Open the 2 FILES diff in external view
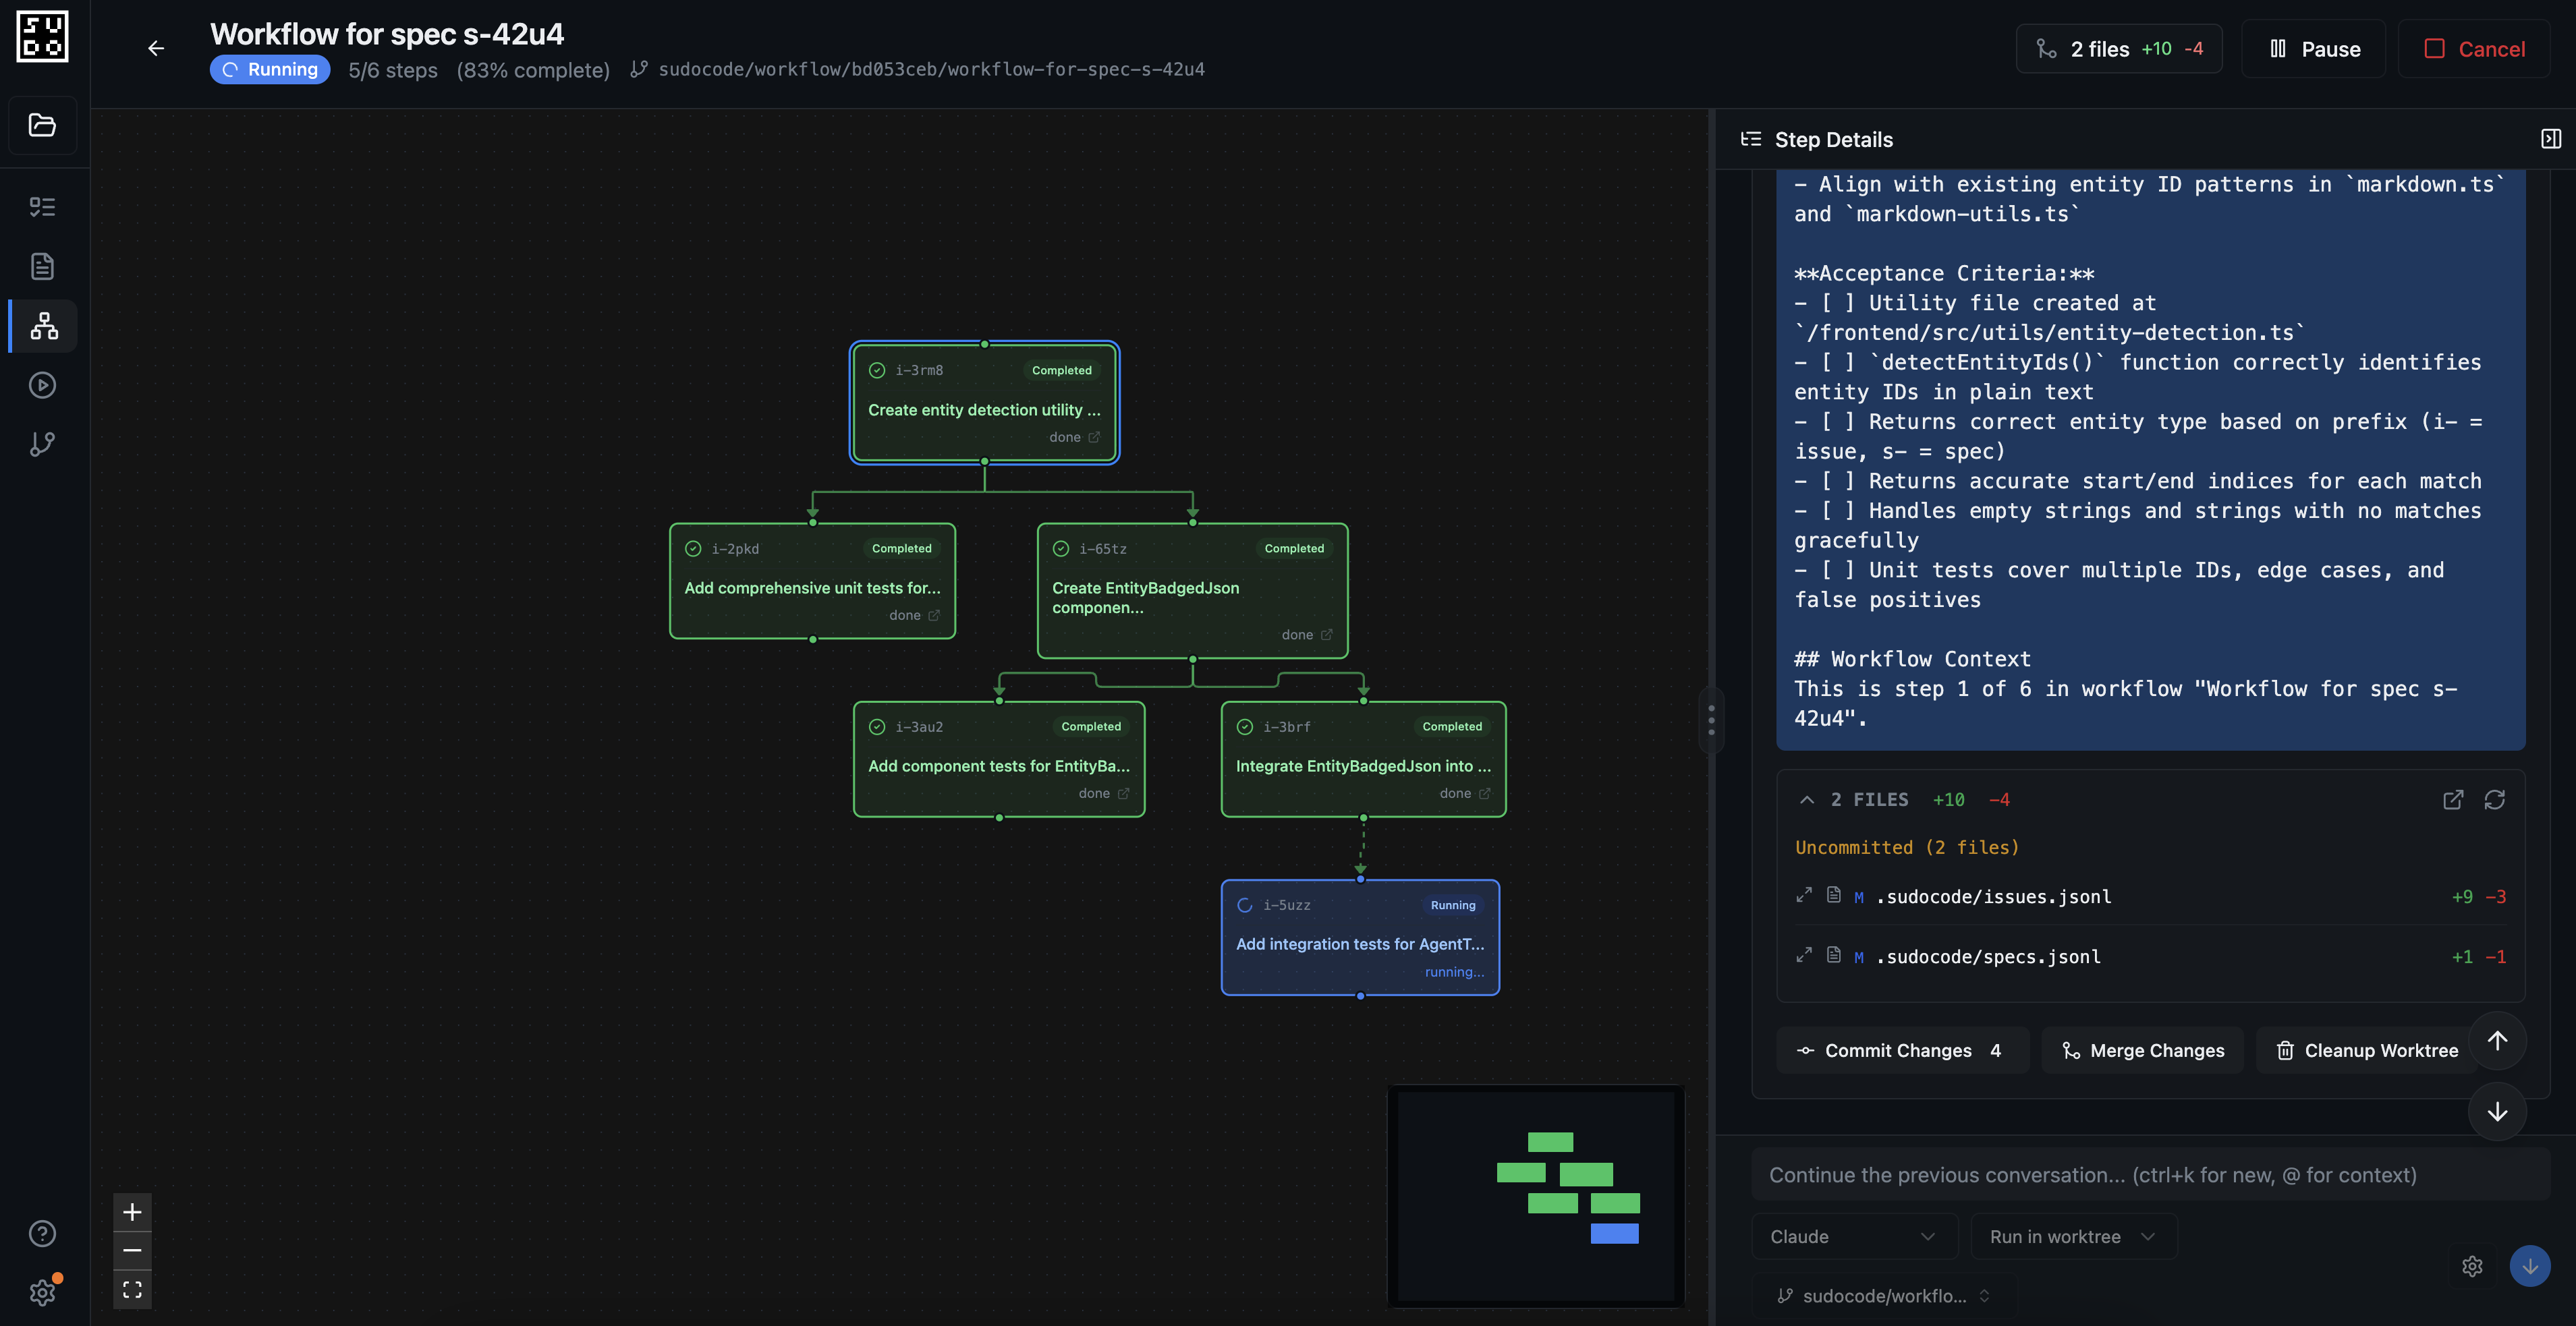This screenshot has width=2576, height=1326. [x=2453, y=800]
